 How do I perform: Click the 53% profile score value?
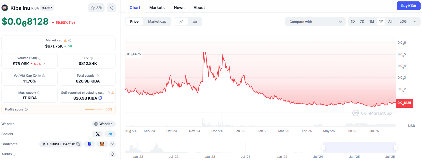(x=109, y=109)
